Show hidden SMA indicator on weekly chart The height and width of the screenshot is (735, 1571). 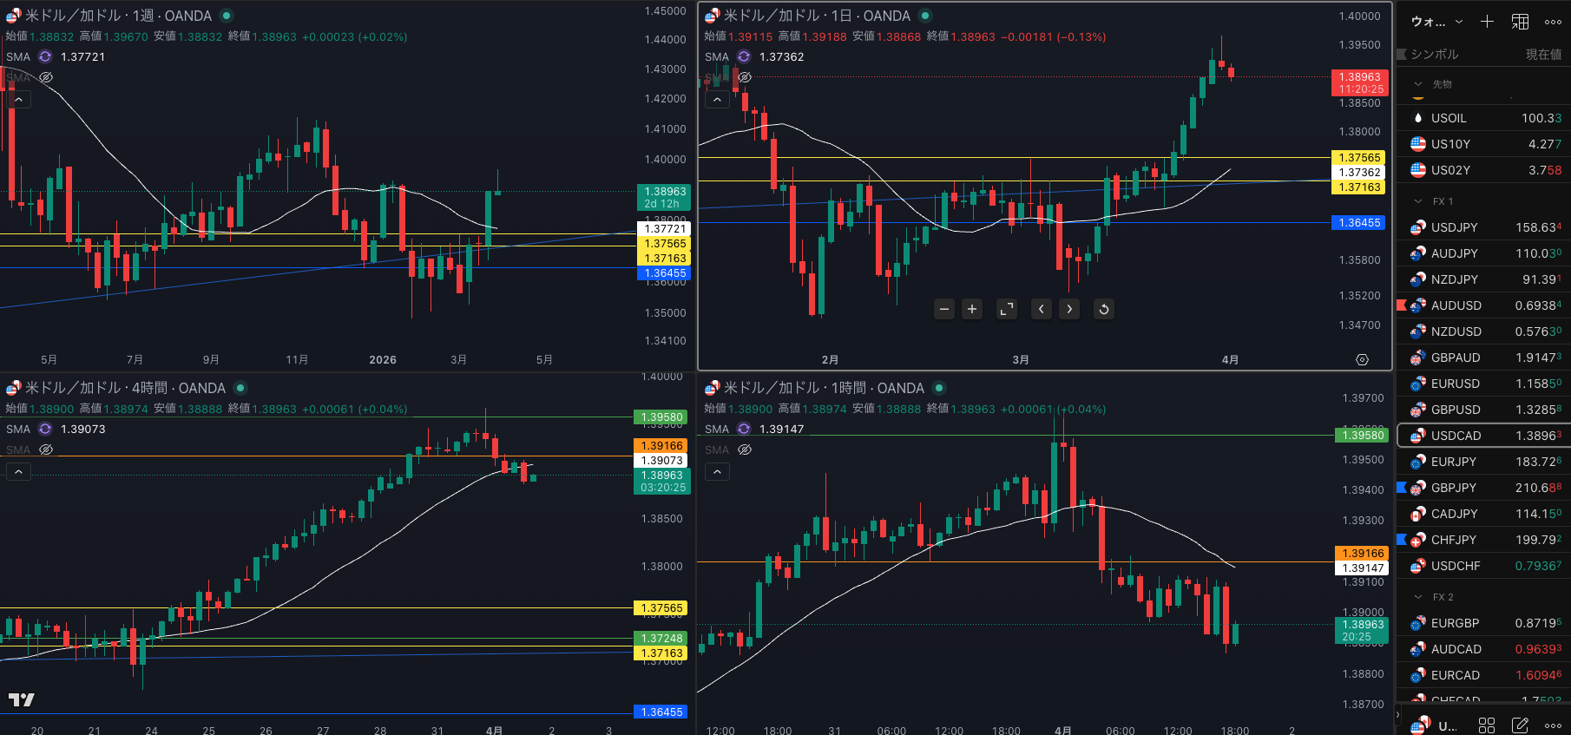tap(46, 77)
